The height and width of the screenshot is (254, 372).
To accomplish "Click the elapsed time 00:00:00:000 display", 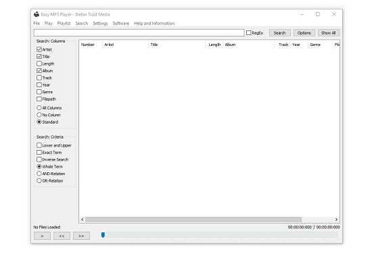I will 300,227.
